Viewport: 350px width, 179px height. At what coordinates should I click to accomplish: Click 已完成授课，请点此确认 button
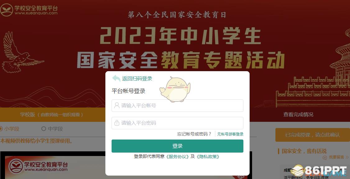click(x=312, y=135)
